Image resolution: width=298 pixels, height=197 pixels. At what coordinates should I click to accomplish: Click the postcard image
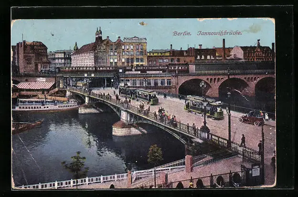(x=143, y=102)
